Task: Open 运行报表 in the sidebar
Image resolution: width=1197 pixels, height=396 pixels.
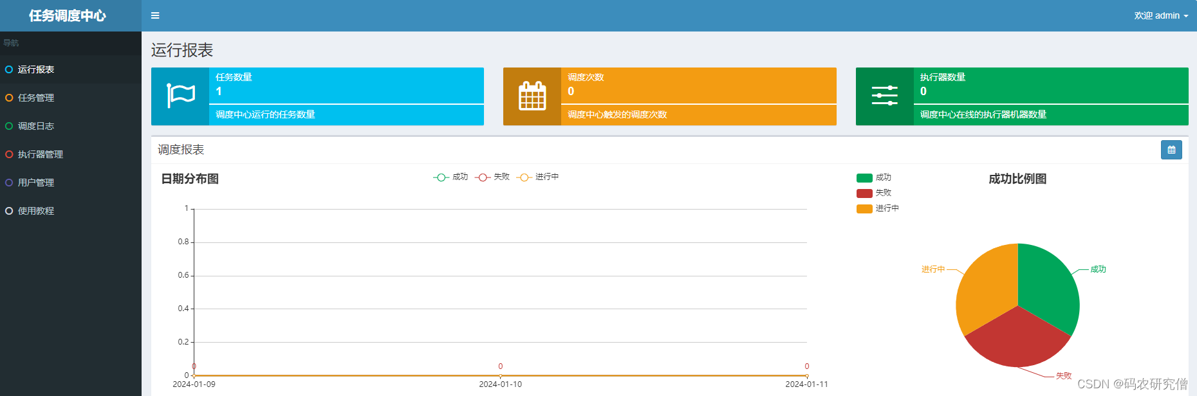Action: coord(71,69)
